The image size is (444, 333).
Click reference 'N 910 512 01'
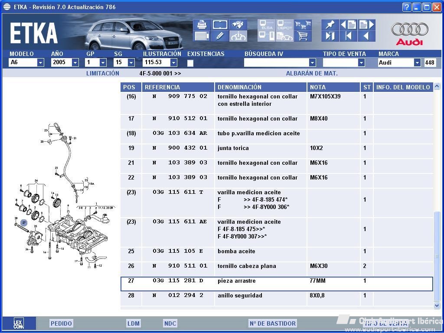click(x=180, y=118)
